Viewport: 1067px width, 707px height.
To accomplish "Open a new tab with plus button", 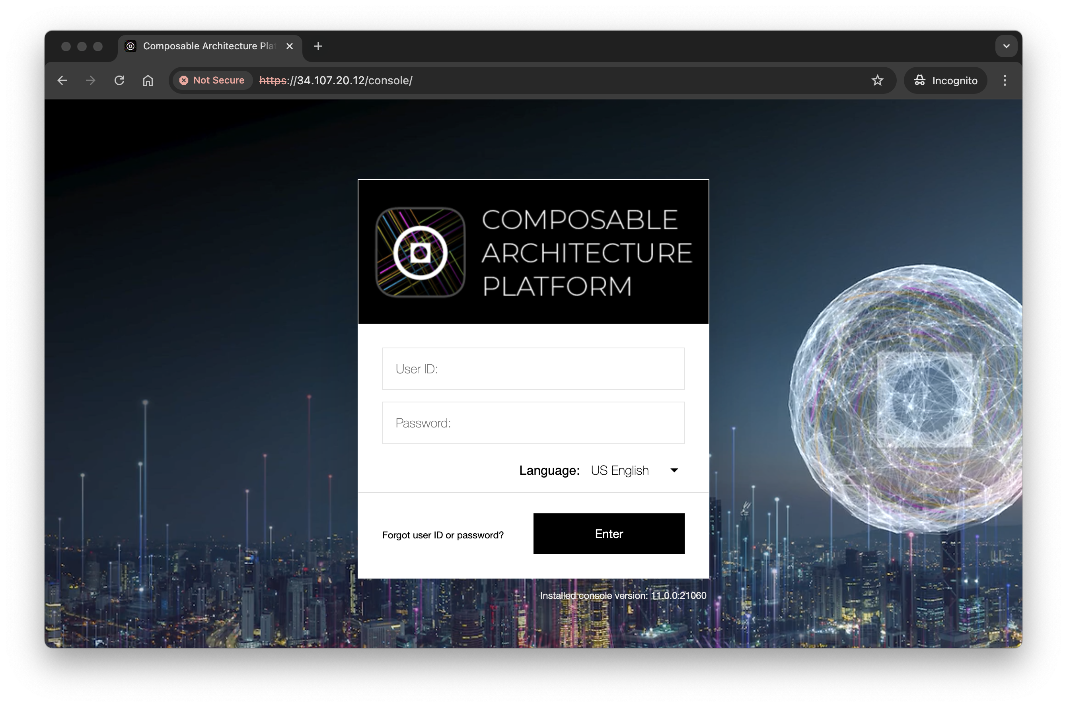I will pyautogui.click(x=318, y=46).
